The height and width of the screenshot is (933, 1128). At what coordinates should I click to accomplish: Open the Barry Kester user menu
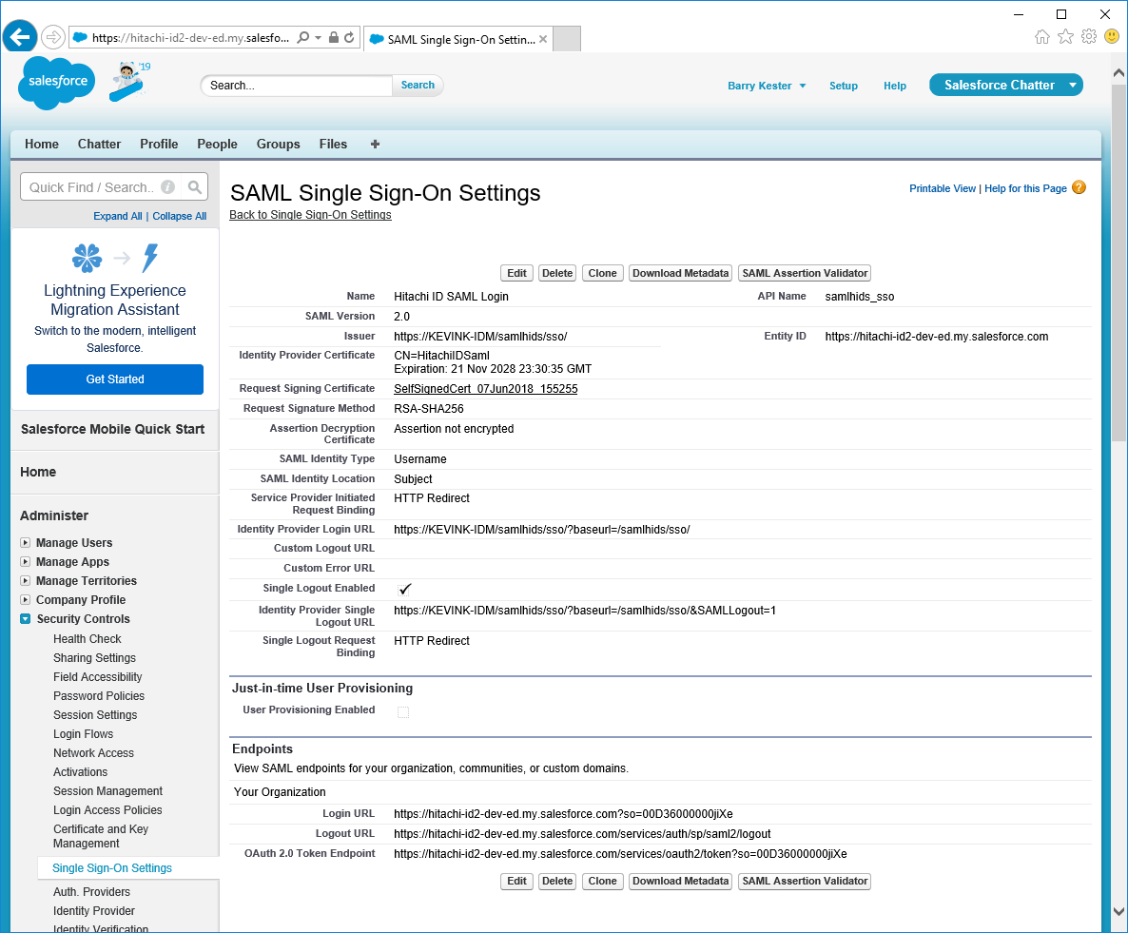767,86
